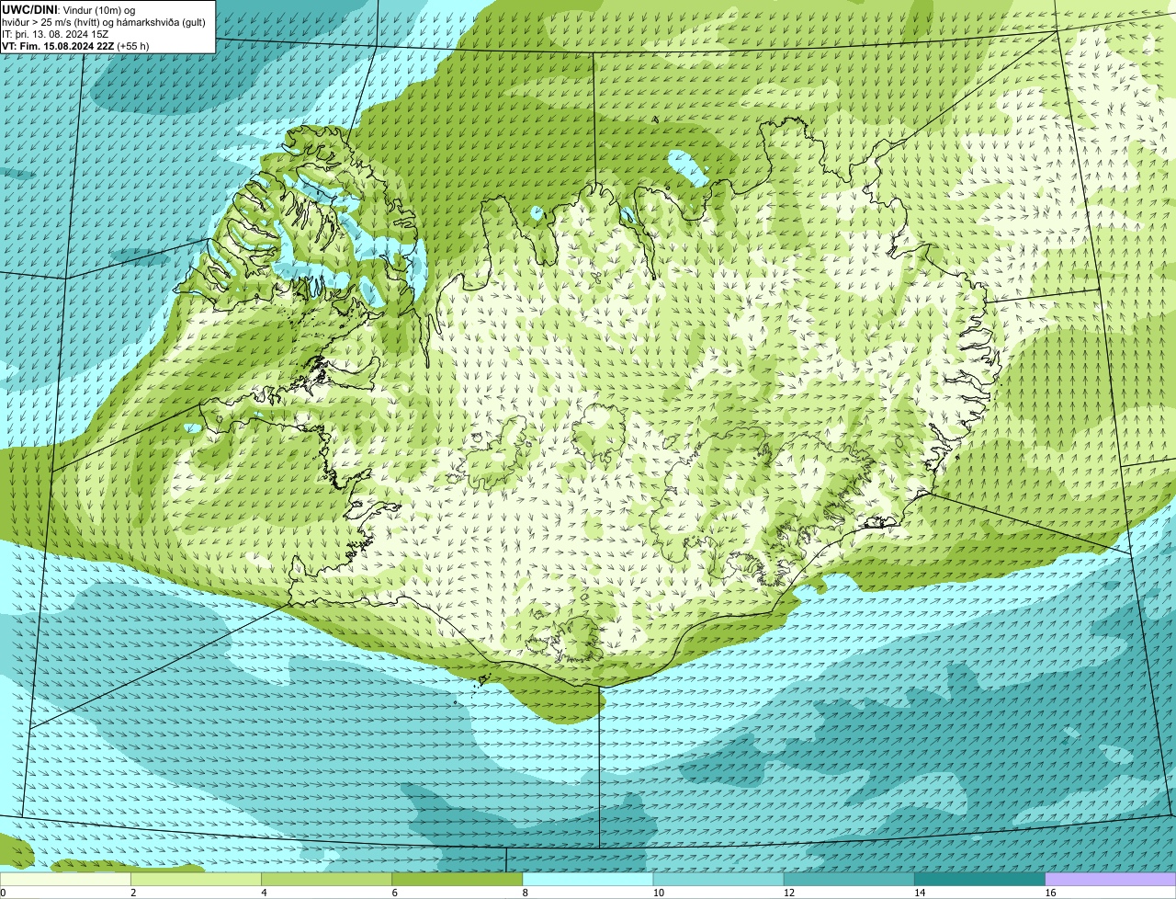Image resolution: width=1176 pixels, height=899 pixels.
Task: Click the 'IT: þri. 13. 08. 2024 15Z' line
Action: (55, 34)
